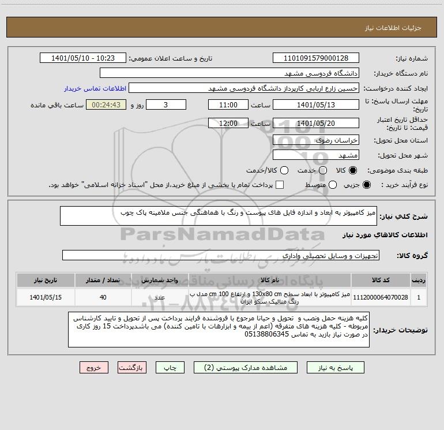Image resolution: width=444 pixels, height=430 pixels.
Task: Click the province field خراسان رضوی
Action: point(316,140)
